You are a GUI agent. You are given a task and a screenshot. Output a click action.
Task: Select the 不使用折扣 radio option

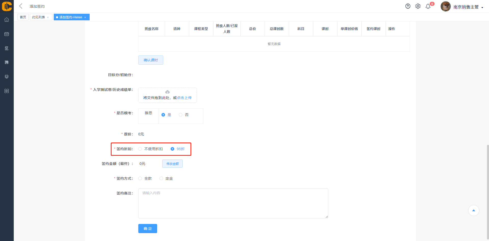[x=140, y=149]
